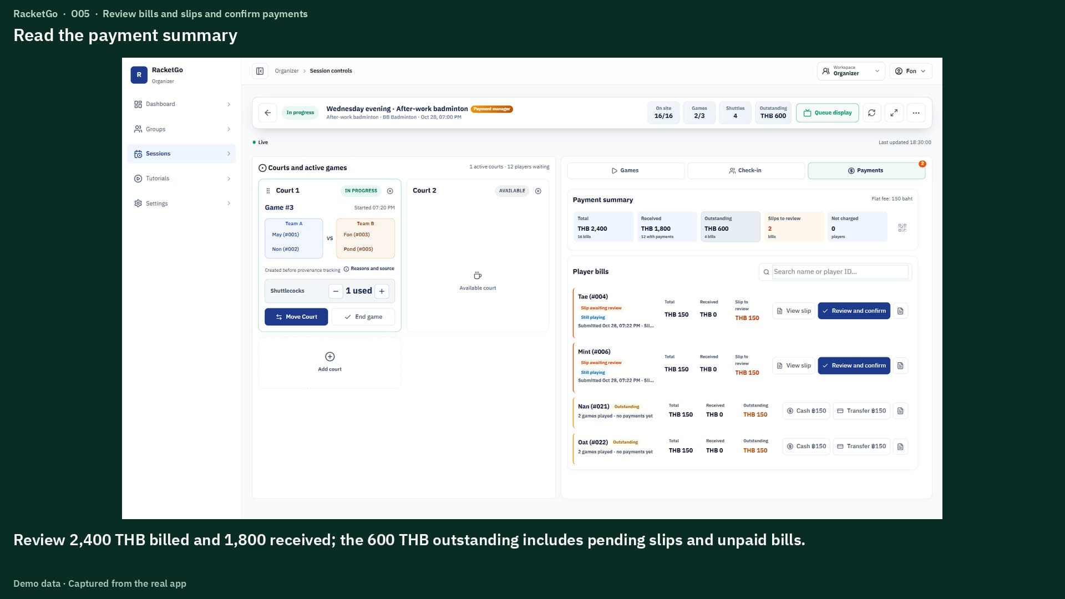Switch to the Games tab
This screenshot has width=1065, height=599.
pos(626,171)
